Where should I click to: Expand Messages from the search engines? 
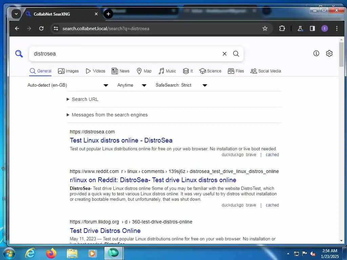[x=107, y=115]
